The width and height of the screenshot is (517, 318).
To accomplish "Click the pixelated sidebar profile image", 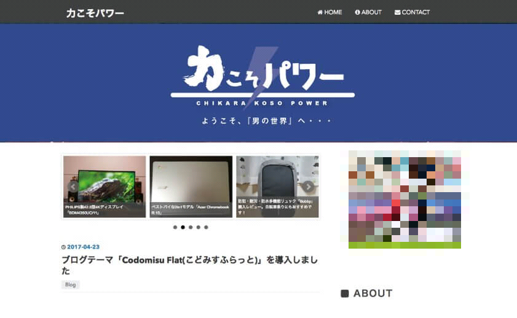I will [405, 199].
